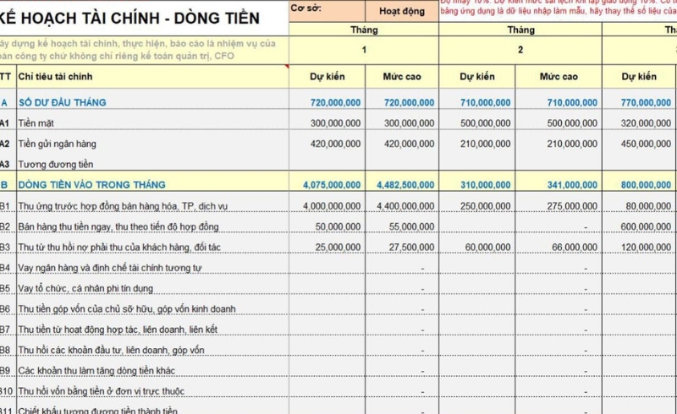Select month 2 'Mức cao' header cell
Viewport: 677px width, 414px height.
click(559, 77)
